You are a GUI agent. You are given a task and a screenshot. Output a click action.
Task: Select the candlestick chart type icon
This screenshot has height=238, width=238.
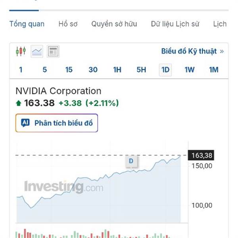tap(21, 51)
